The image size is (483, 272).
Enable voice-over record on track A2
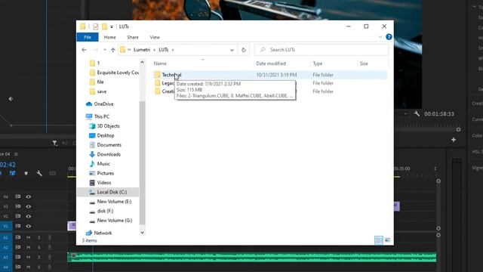[49, 248]
